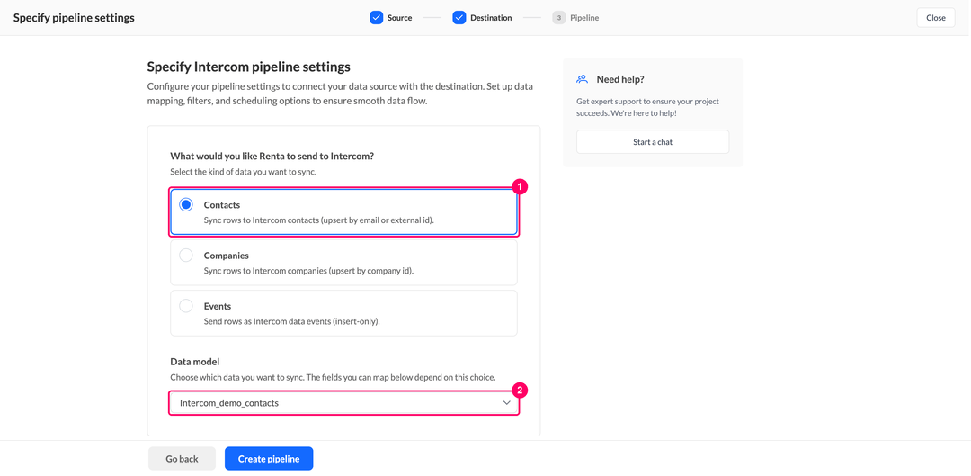Click 'Get expert support' help text
Screen dimensions: 971x476
coord(647,107)
